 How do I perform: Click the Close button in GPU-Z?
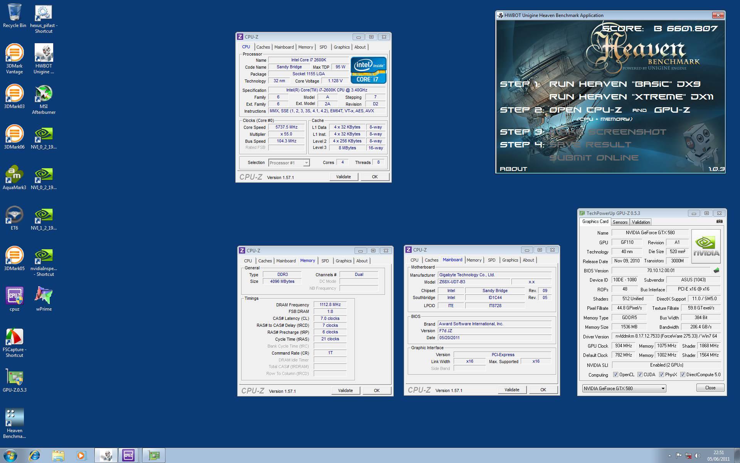coord(710,388)
